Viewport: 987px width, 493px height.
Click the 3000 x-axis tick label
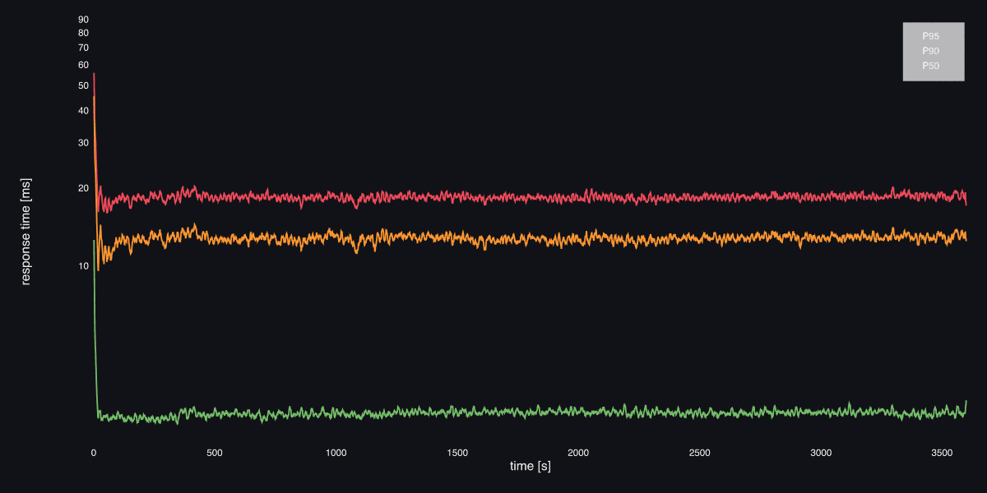click(x=821, y=453)
